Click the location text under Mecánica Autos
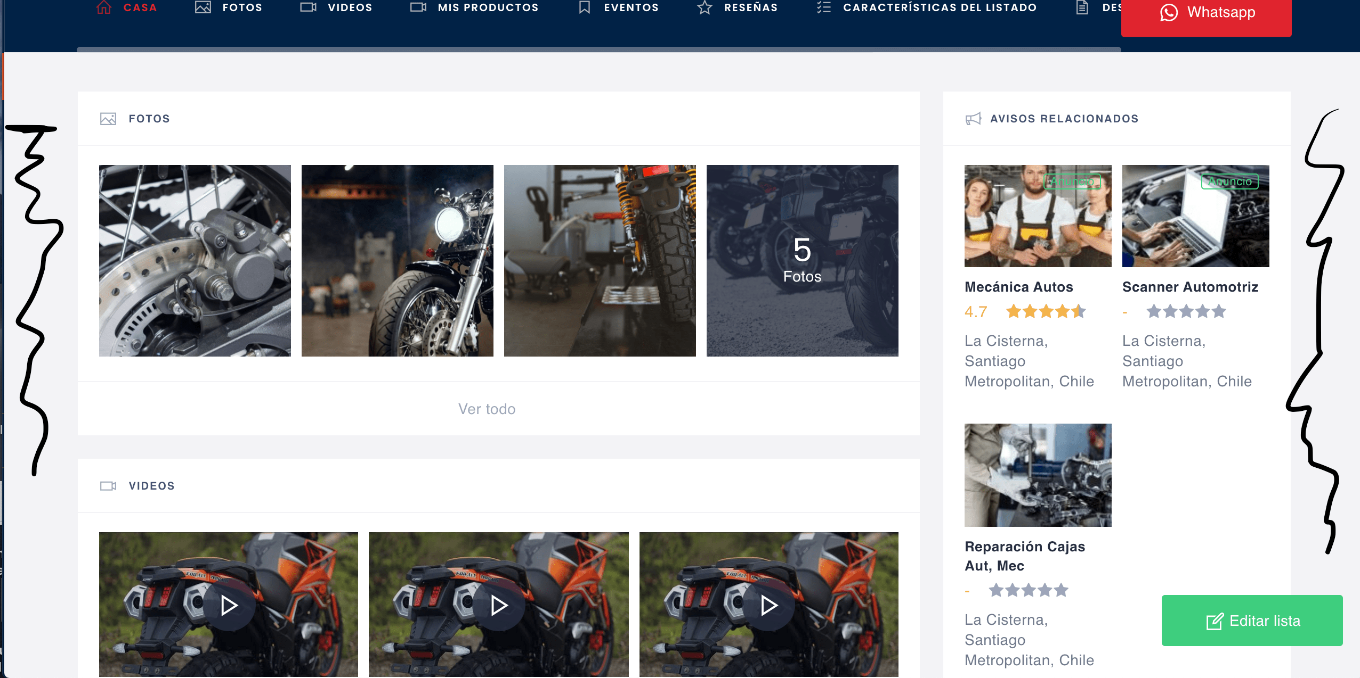The height and width of the screenshot is (678, 1360). click(1029, 361)
